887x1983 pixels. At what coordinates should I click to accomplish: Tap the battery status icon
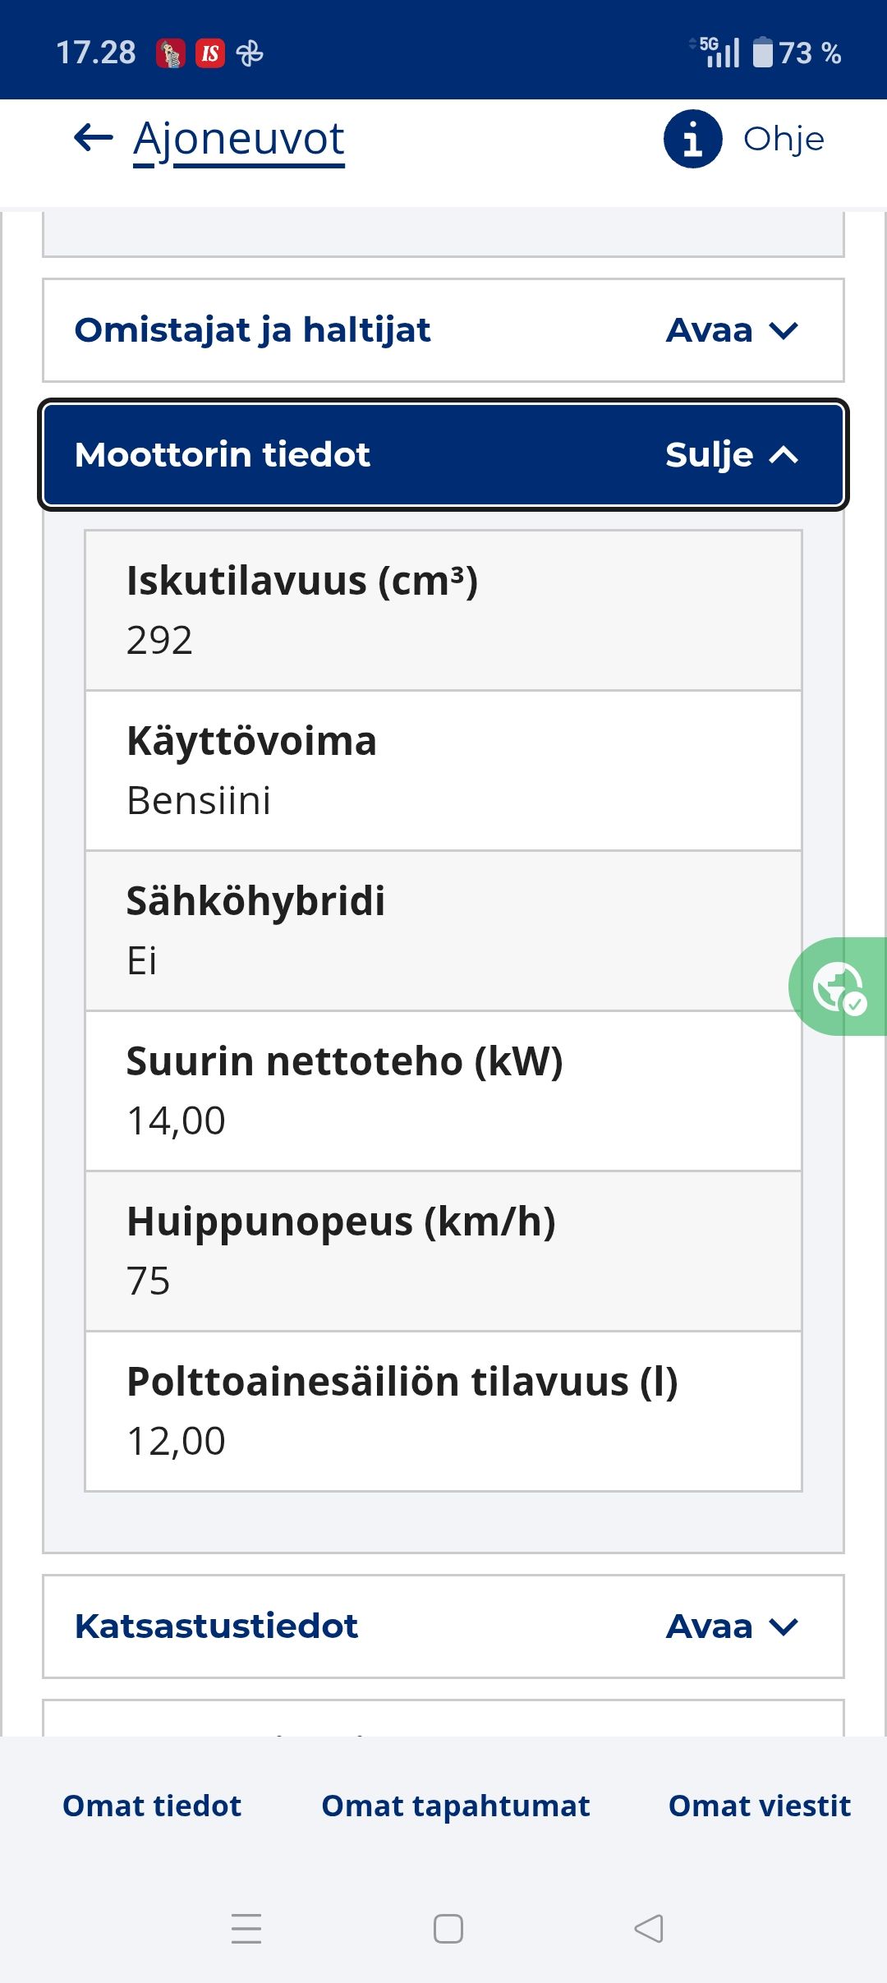(x=763, y=53)
